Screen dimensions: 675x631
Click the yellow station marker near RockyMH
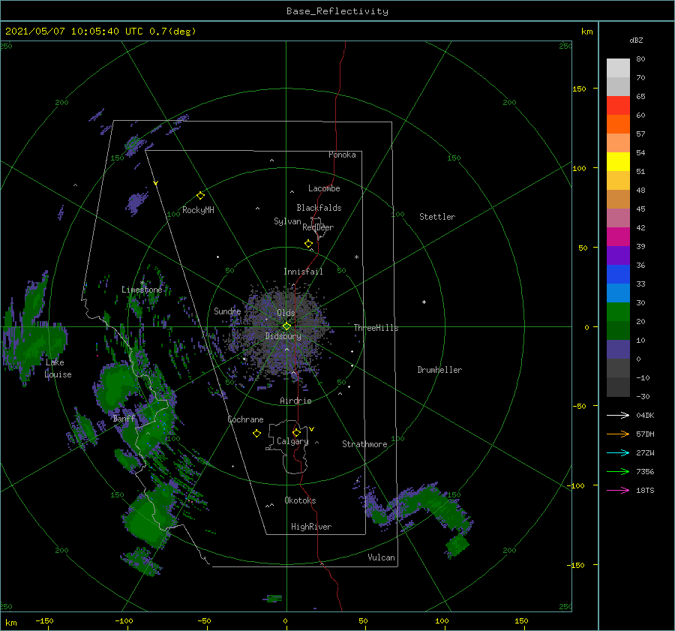point(200,196)
